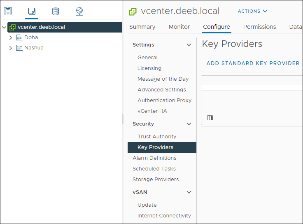Open the Storage inventory view
303x224 pixels.
(56, 11)
